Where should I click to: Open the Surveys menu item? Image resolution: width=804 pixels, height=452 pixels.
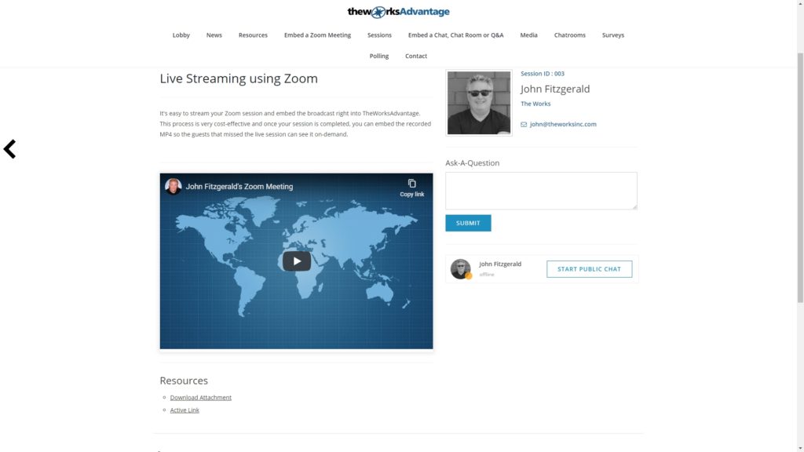point(612,35)
